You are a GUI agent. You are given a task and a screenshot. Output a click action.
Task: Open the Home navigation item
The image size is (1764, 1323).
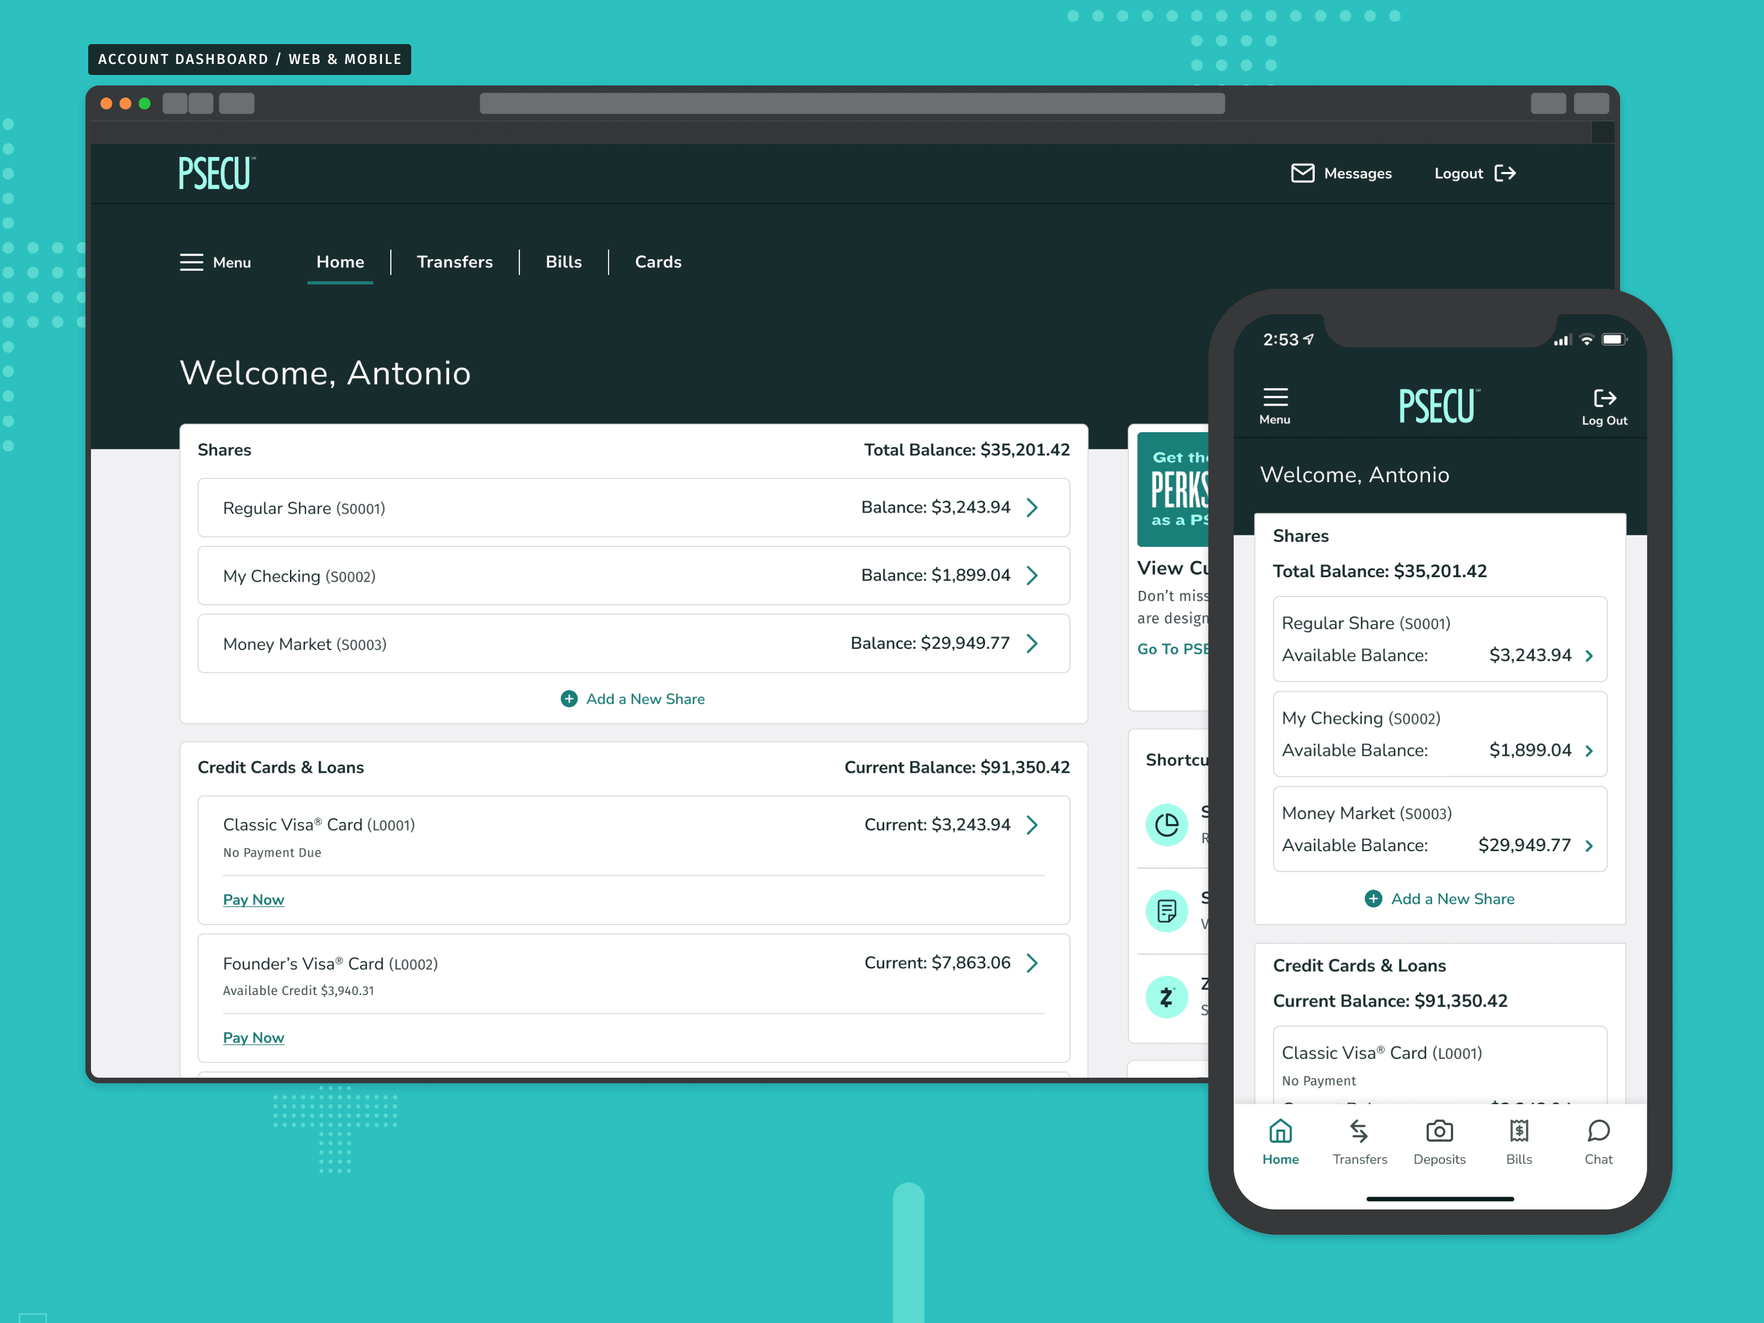pos(339,262)
